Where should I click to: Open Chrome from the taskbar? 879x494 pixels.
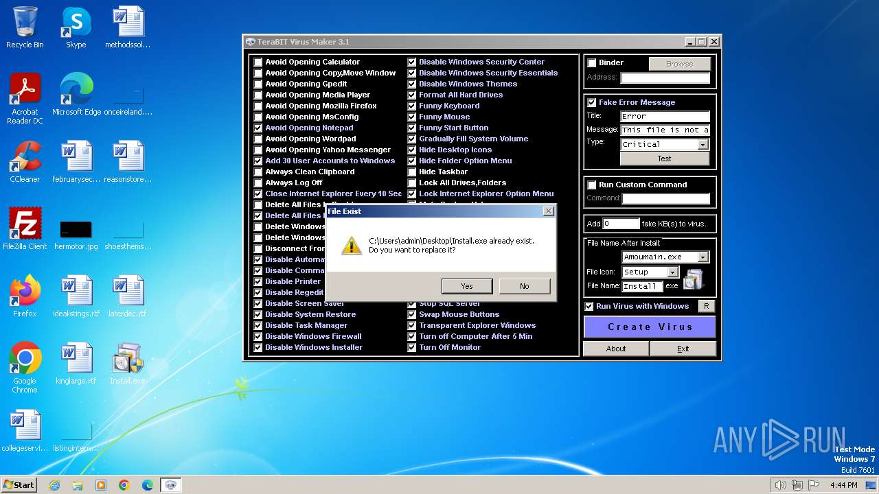[x=124, y=485]
